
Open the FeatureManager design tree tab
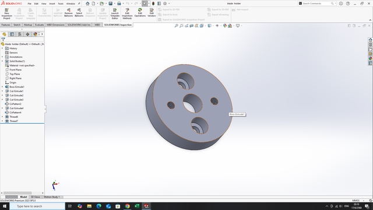[4, 34]
